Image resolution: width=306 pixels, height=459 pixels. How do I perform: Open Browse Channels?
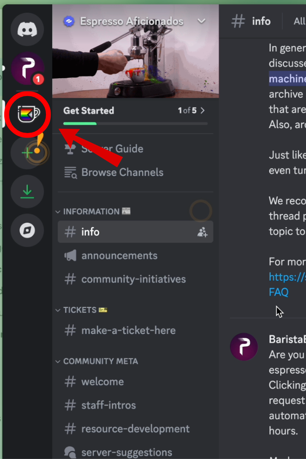point(135,173)
